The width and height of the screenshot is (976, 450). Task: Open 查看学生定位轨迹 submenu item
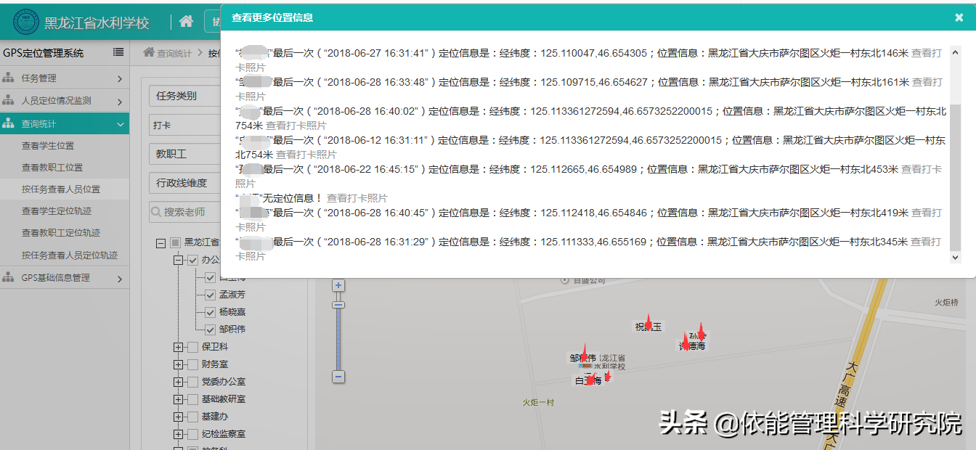[x=65, y=211]
